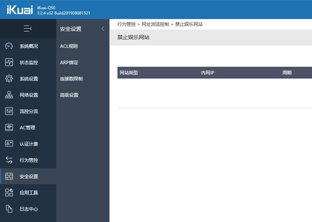The width and height of the screenshot is (312, 222).
Task: Click the AC管理 wireless controller icon
Action: pyautogui.click(x=9, y=127)
